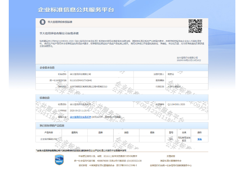
Task: Click the 查看 link in the 操作 column
Action: pos(200,139)
